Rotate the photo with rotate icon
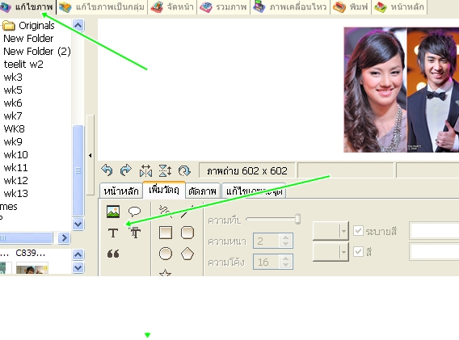This screenshot has width=459, height=340. [x=184, y=170]
